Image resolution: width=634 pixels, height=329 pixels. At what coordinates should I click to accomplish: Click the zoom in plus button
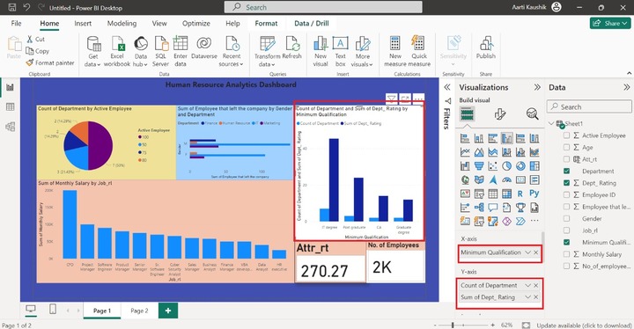[492, 325]
